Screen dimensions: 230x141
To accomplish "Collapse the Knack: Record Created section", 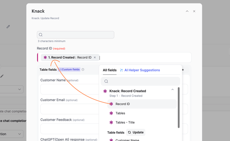I will (172, 90).
